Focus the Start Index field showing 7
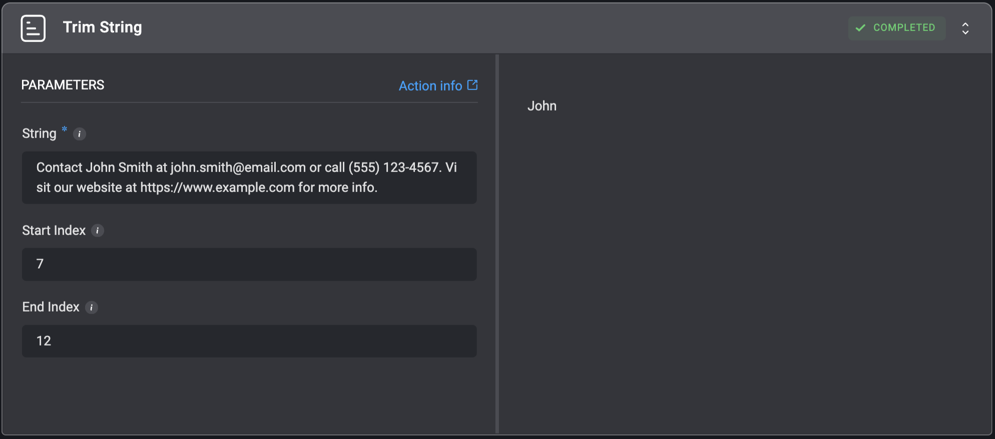Viewport: 995px width, 439px height. pos(249,264)
